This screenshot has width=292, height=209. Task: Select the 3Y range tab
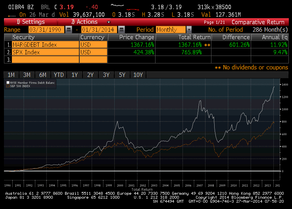(x=106, y=75)
